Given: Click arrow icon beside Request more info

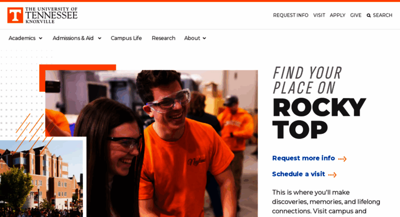Looking at the screenshot, I should pos(342,159).
